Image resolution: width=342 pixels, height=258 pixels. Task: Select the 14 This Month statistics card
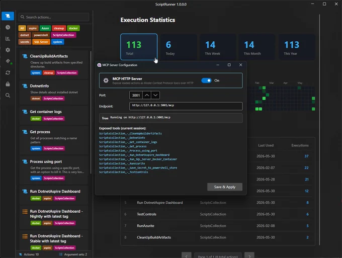(256, 47)
